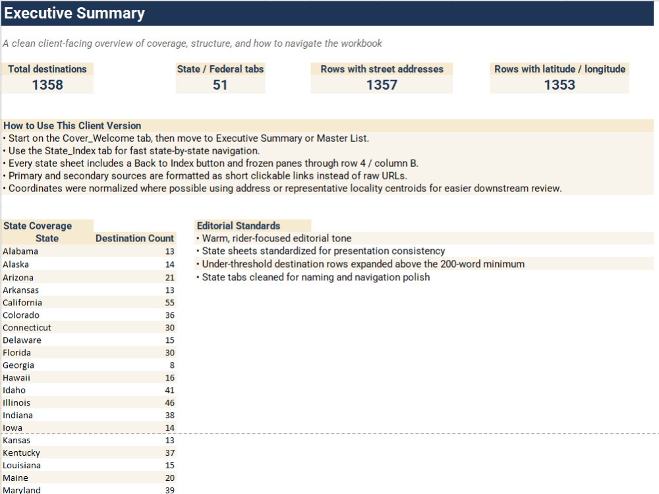
Task: Select the Total destinations label
Action: 47,69
